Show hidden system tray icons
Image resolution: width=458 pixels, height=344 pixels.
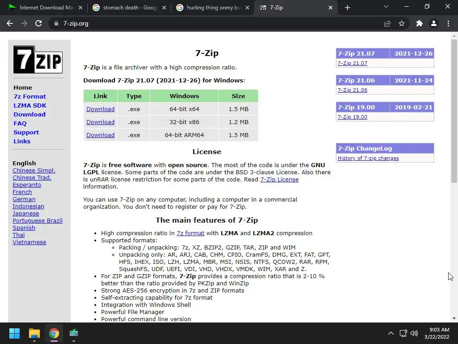[390, 333]
